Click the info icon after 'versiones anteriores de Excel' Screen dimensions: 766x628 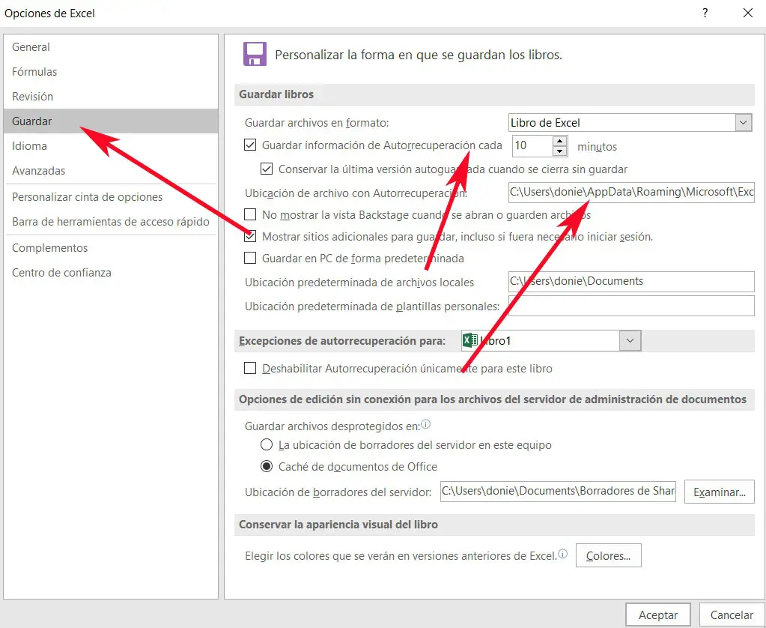pos(563,554)
